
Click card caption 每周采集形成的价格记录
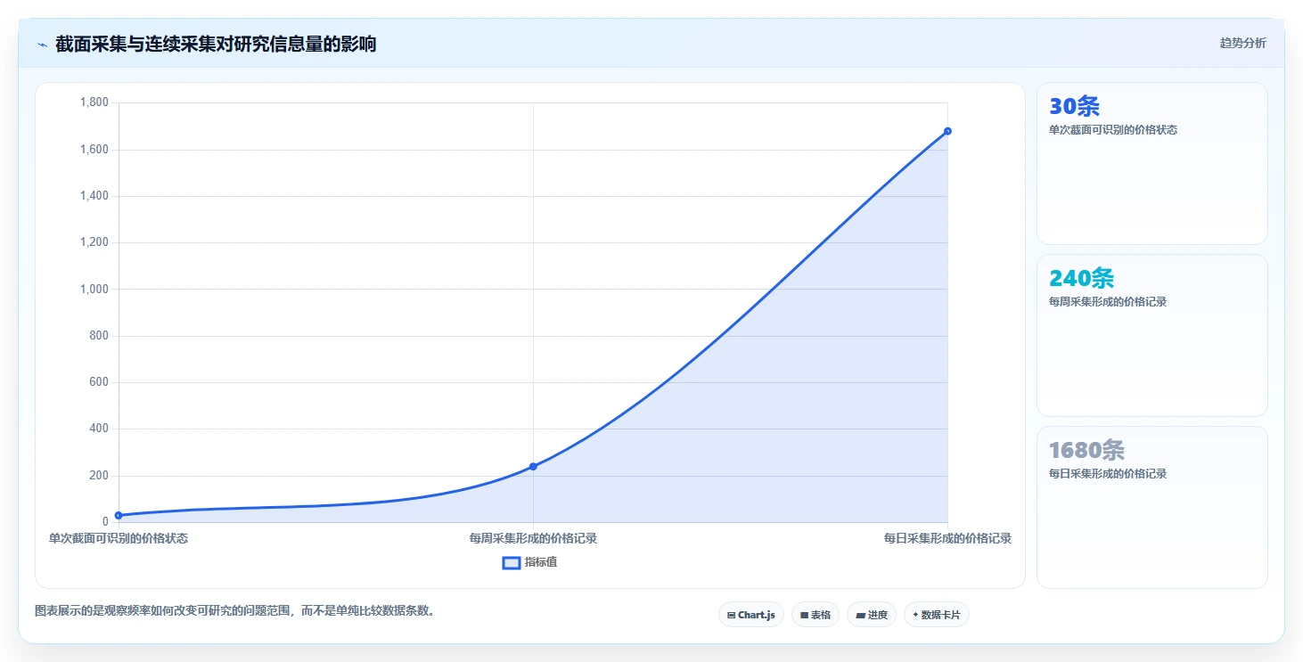[x=1108, y=302]
